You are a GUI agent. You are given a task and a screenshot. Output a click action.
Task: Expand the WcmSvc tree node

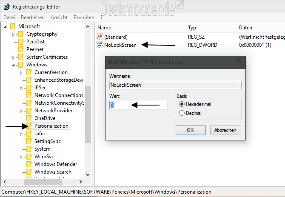(x=21, y=157)
